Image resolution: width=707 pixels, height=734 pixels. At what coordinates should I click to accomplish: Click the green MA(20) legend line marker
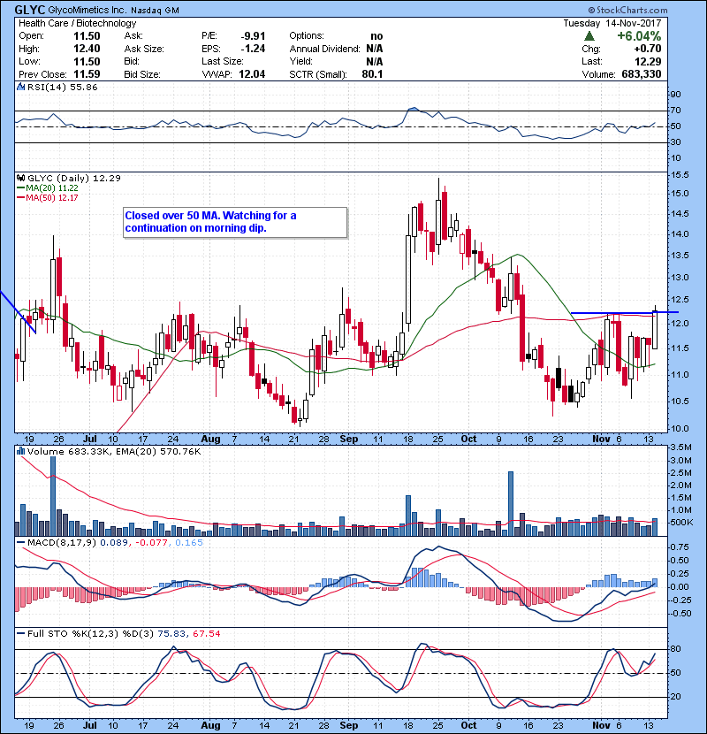[20, 188]
